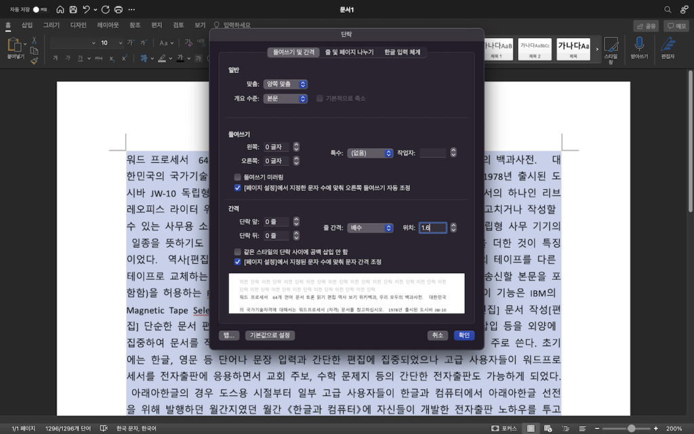Screen dimensions: 694x434
Task: Open the font name dropdown in ribbon
Action: pos(94,43)
